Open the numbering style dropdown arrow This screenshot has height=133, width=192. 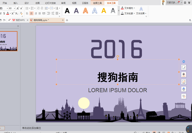click(x=35, y=8)
